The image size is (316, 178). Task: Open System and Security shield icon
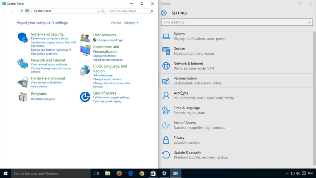tap(23, 37)
